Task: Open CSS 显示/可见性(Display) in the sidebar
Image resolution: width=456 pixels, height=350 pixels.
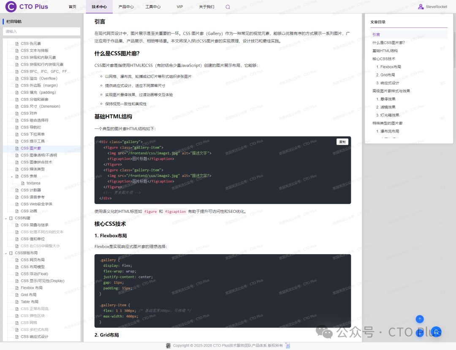Action: 43,281
